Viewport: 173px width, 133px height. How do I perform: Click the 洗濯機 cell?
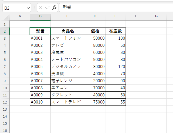pos(68,74)
